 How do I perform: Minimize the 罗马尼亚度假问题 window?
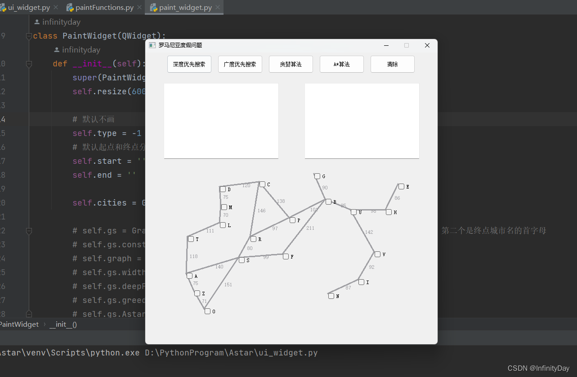[386, 45]
